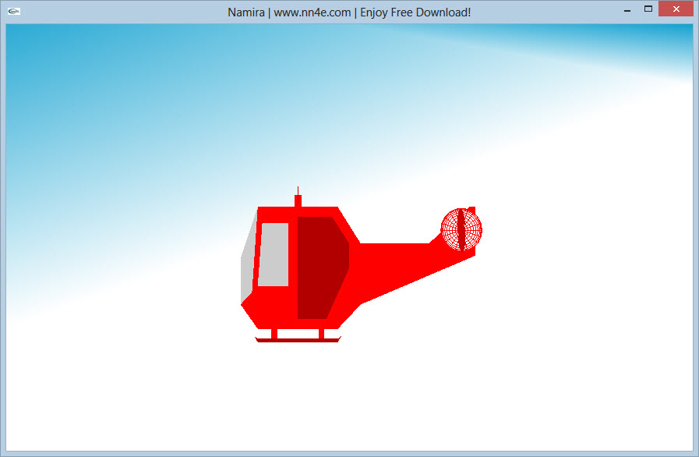Click the red helicopter's wireframe tail rotor
Viewport: 699px width, 457px height.
coord(461,229)
